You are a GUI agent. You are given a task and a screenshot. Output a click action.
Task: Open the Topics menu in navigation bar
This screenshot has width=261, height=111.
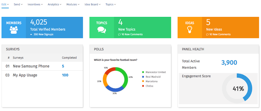(x=111, y=5)
